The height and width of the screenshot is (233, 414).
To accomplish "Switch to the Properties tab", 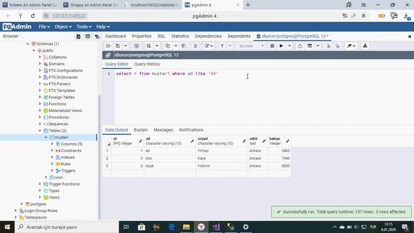I will tap(142, 36).
